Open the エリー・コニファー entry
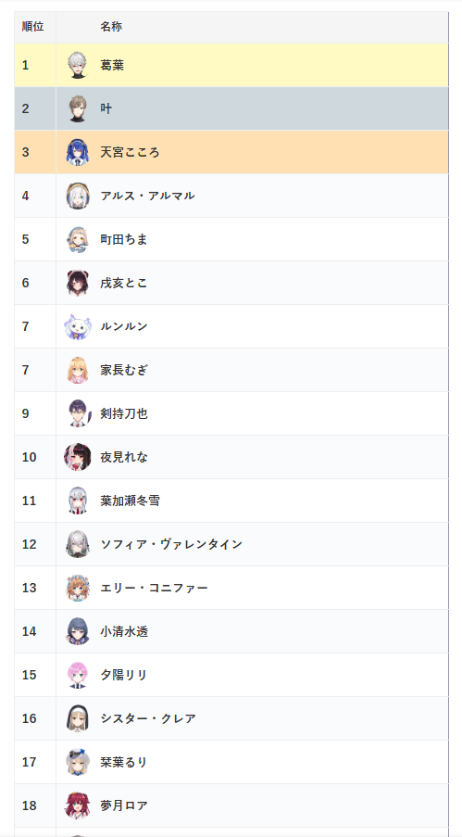Image resolution: width=462 pixels, height=837 pixels. pyautogui.click(x=155, y=588)
